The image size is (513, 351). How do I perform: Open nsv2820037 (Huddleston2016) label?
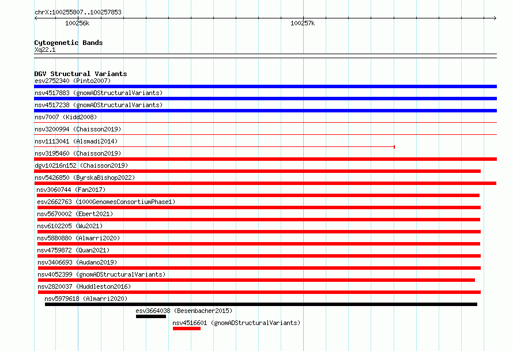[x=84, y=286]
